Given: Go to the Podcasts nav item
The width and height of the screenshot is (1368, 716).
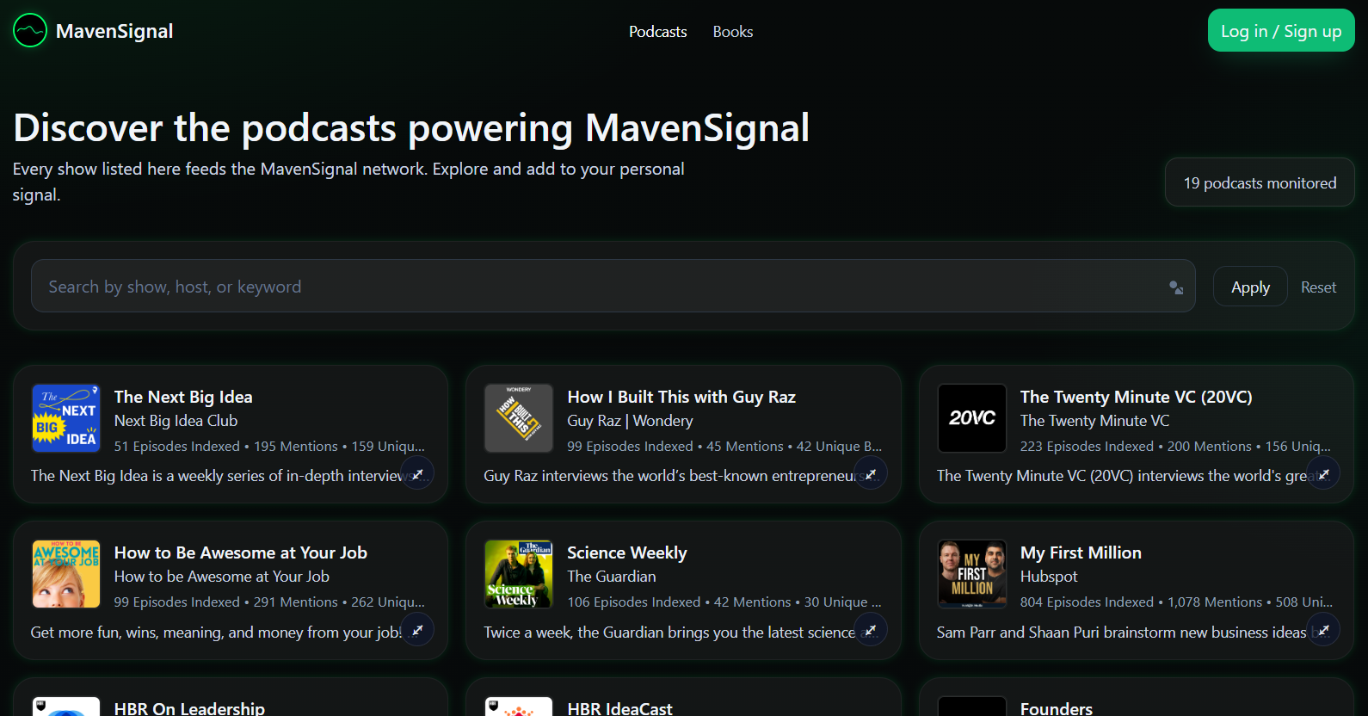Looking at the screenshot, I should (x=657, y=32).
